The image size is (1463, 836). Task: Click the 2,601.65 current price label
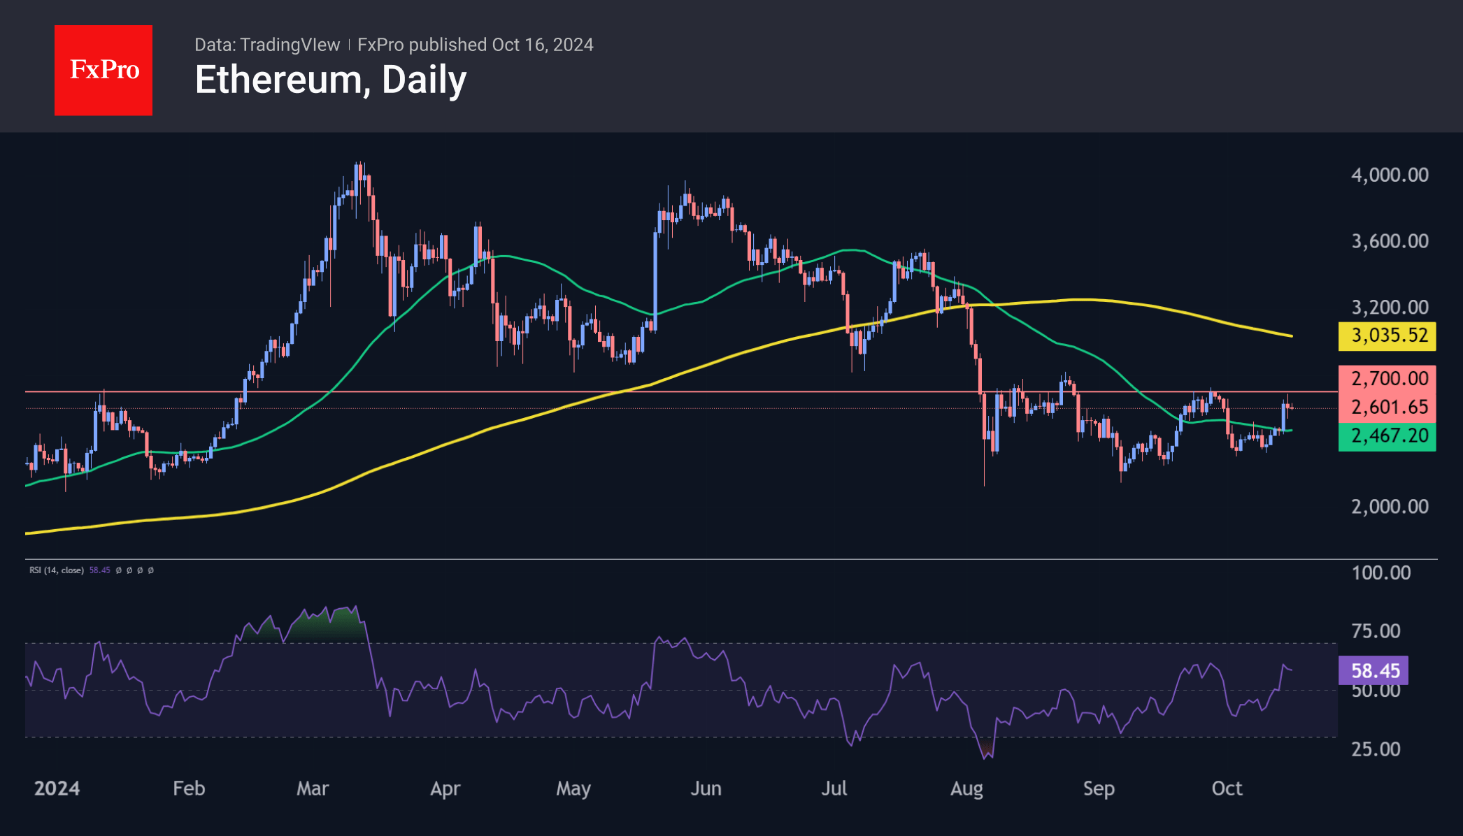[x=1387, y=408]
